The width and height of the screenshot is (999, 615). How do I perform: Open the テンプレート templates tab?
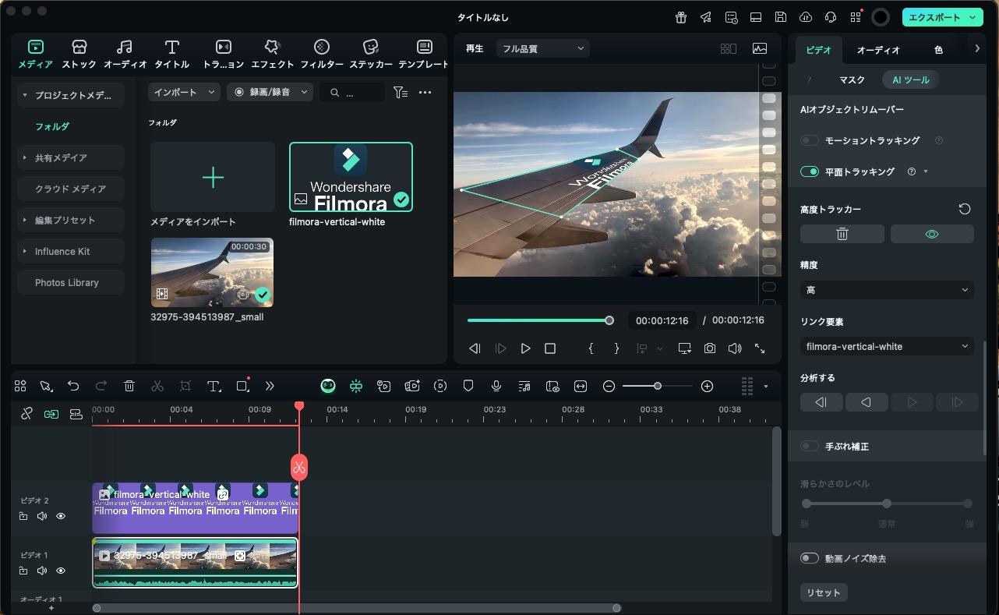click(424, 54)
